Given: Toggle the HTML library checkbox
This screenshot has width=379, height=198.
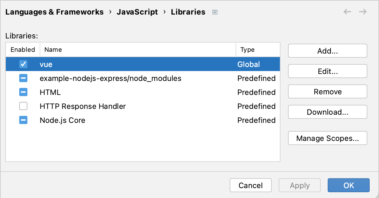Looking at the screenshot, I should (x=23, y=92).
